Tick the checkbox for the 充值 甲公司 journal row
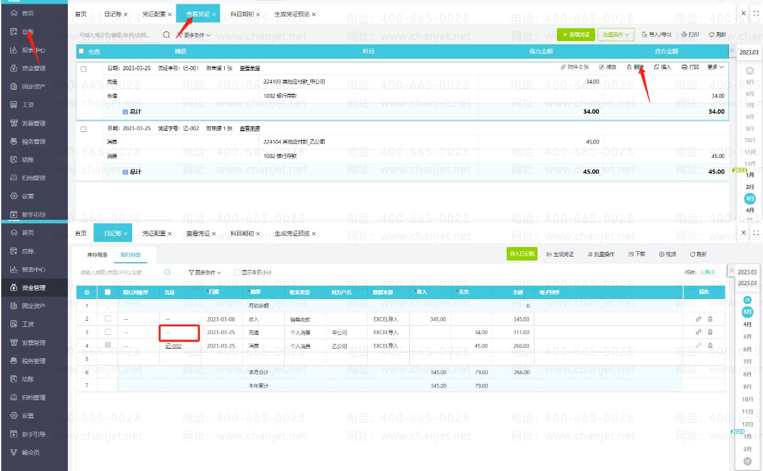 click(108, 332)
